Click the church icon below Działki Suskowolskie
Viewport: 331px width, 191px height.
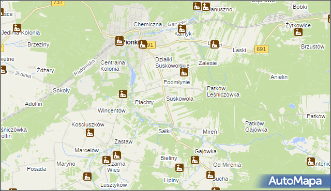pos(184,72)
